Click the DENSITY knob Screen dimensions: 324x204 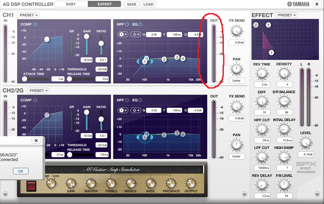(x=284, y=74)
